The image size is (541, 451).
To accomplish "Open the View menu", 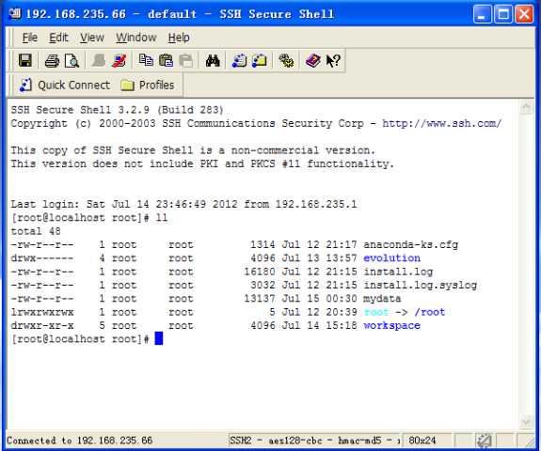I will coord(92,38).
